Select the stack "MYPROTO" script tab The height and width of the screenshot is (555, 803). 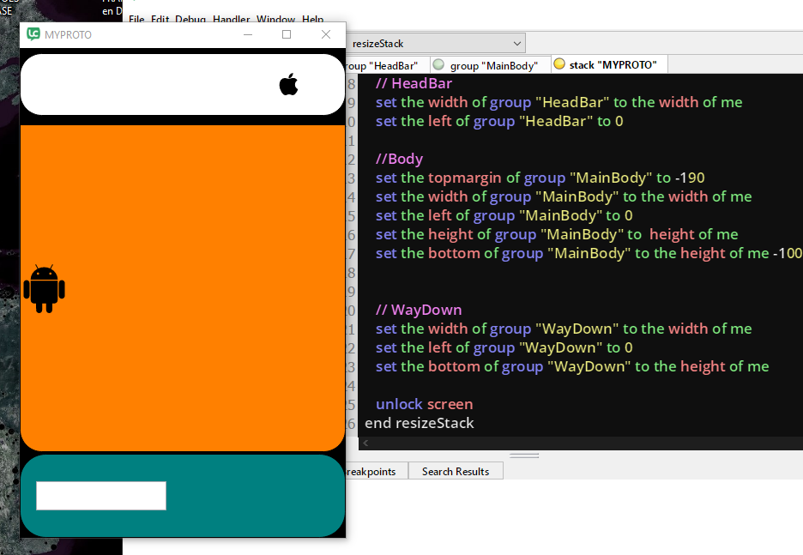point(613,65)
